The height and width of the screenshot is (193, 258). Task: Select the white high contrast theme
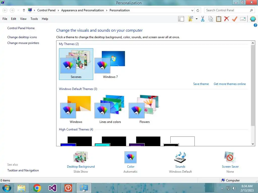point(179,141)
